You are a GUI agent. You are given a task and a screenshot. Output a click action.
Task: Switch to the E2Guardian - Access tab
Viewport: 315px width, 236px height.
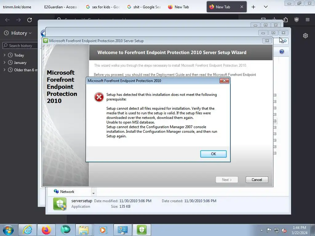coord(61,7)
